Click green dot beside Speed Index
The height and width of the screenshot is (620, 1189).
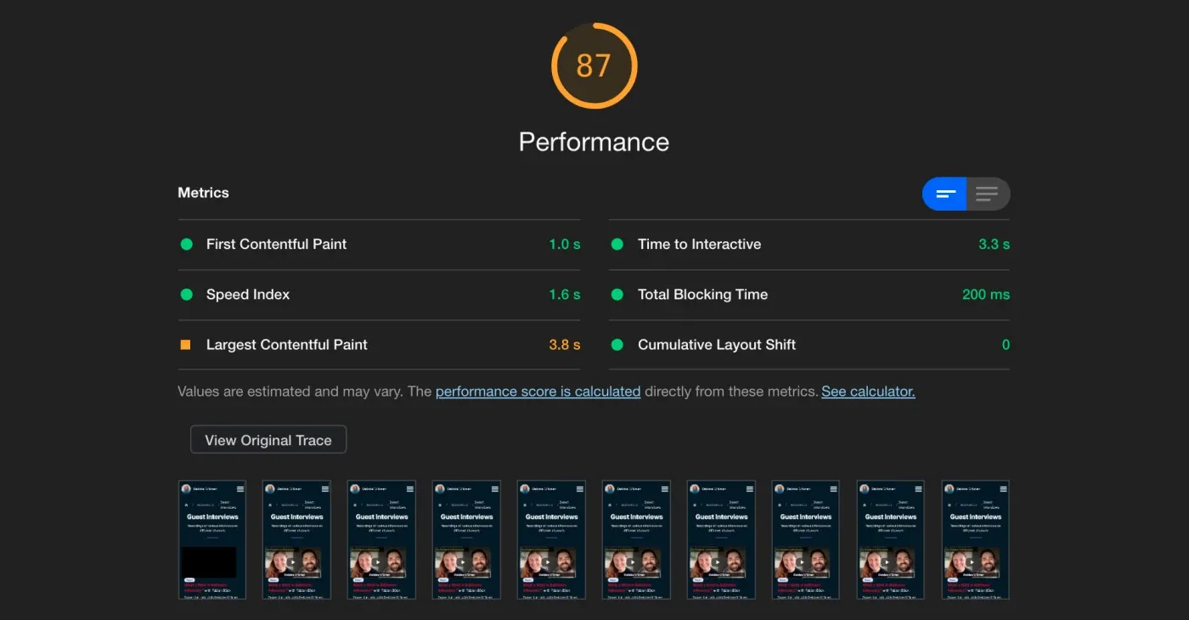click(x=187, y=295)
